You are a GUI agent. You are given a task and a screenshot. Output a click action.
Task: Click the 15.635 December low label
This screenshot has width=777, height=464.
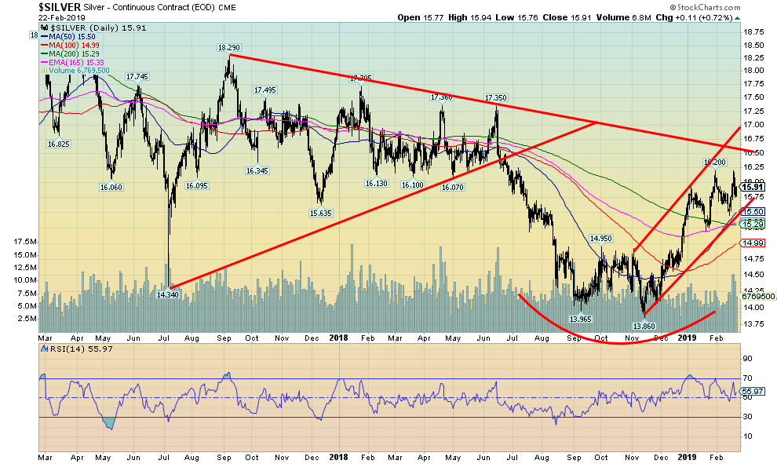[319, 212]
